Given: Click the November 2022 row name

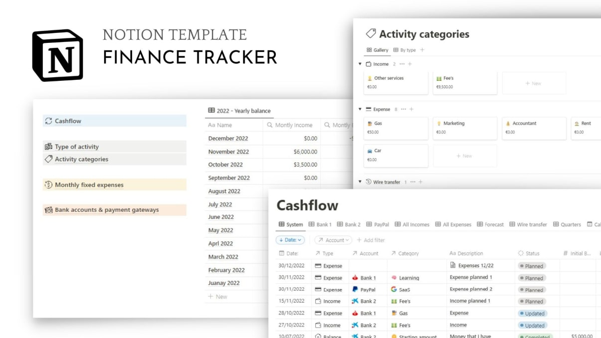Looking at the screenshot, I should (228, 152).
